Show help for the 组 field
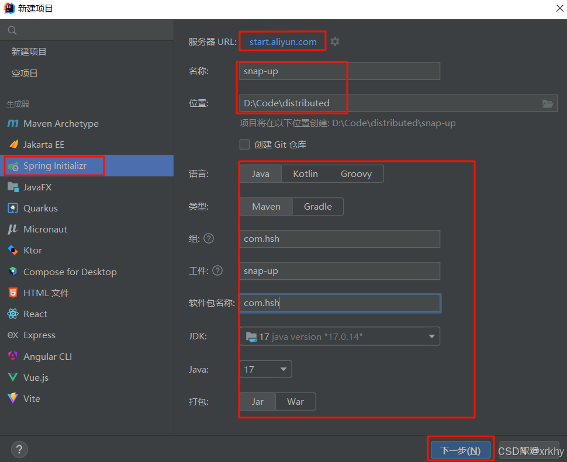Viewport: 567px width, 462px height. point(209,238)
